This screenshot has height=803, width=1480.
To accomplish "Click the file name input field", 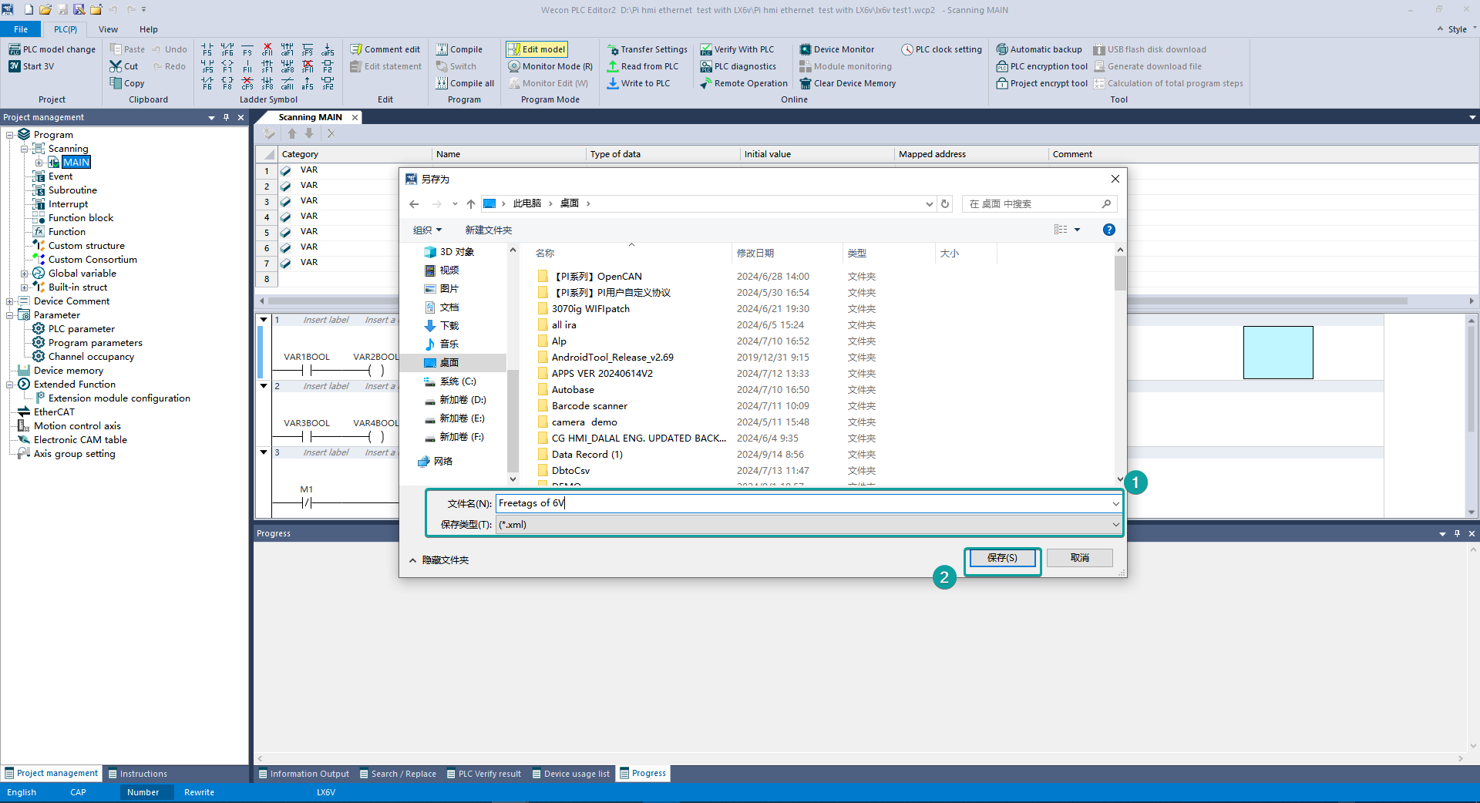I will [802, 503].
